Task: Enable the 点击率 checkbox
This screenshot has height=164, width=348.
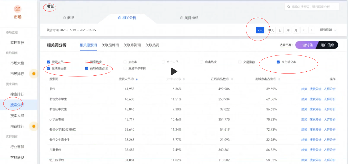Action: 125,62
